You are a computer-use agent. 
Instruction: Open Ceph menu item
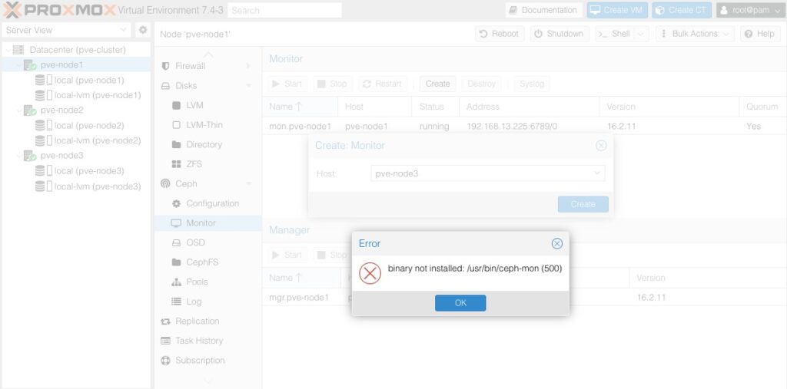[186, 184]
